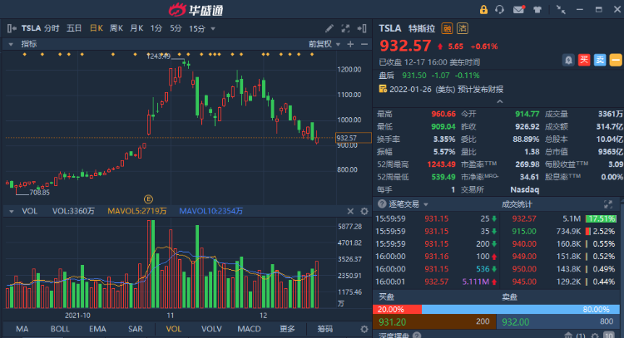Close the VOL indicator panel
This screenshot has width=624, height=338.
click(350, 211)
